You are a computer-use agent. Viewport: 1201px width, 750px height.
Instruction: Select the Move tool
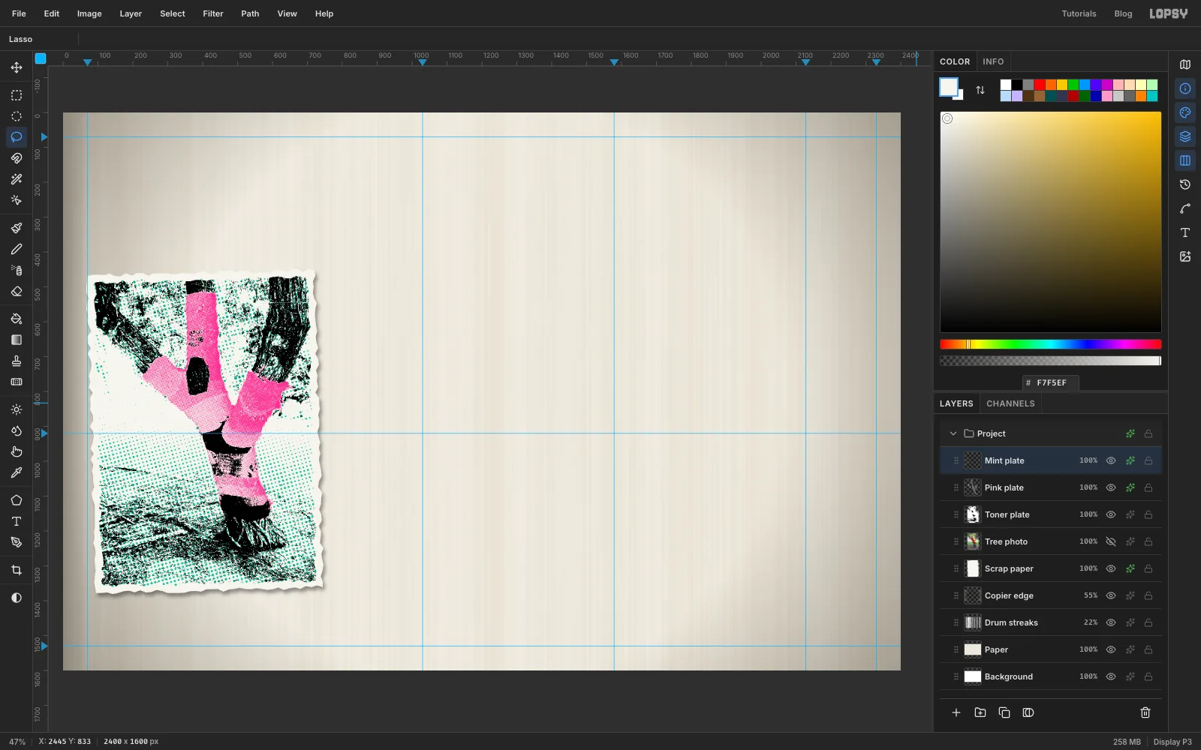17,67
